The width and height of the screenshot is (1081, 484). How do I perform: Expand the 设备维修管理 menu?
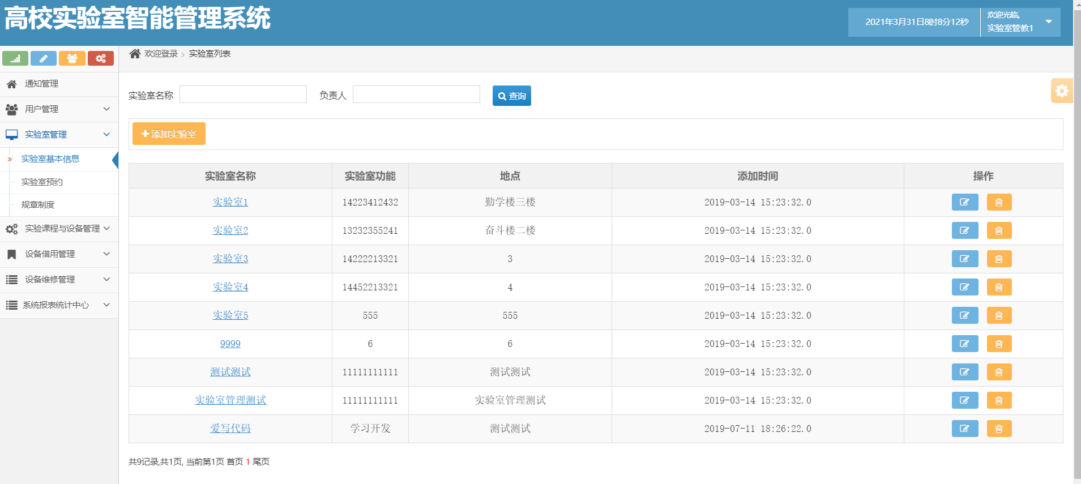pyautogui.click(x=59, y=280)
